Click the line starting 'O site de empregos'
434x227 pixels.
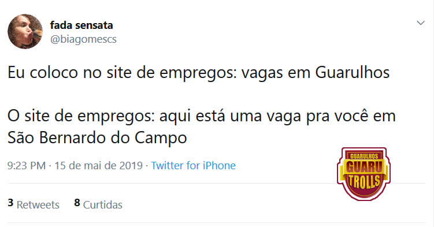click(202, 116)
